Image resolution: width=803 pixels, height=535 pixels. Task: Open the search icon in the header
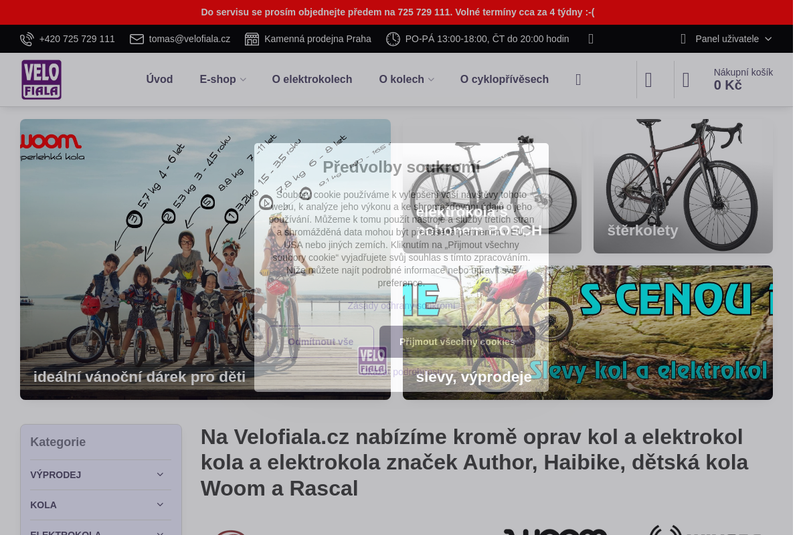tap(578, 80)
